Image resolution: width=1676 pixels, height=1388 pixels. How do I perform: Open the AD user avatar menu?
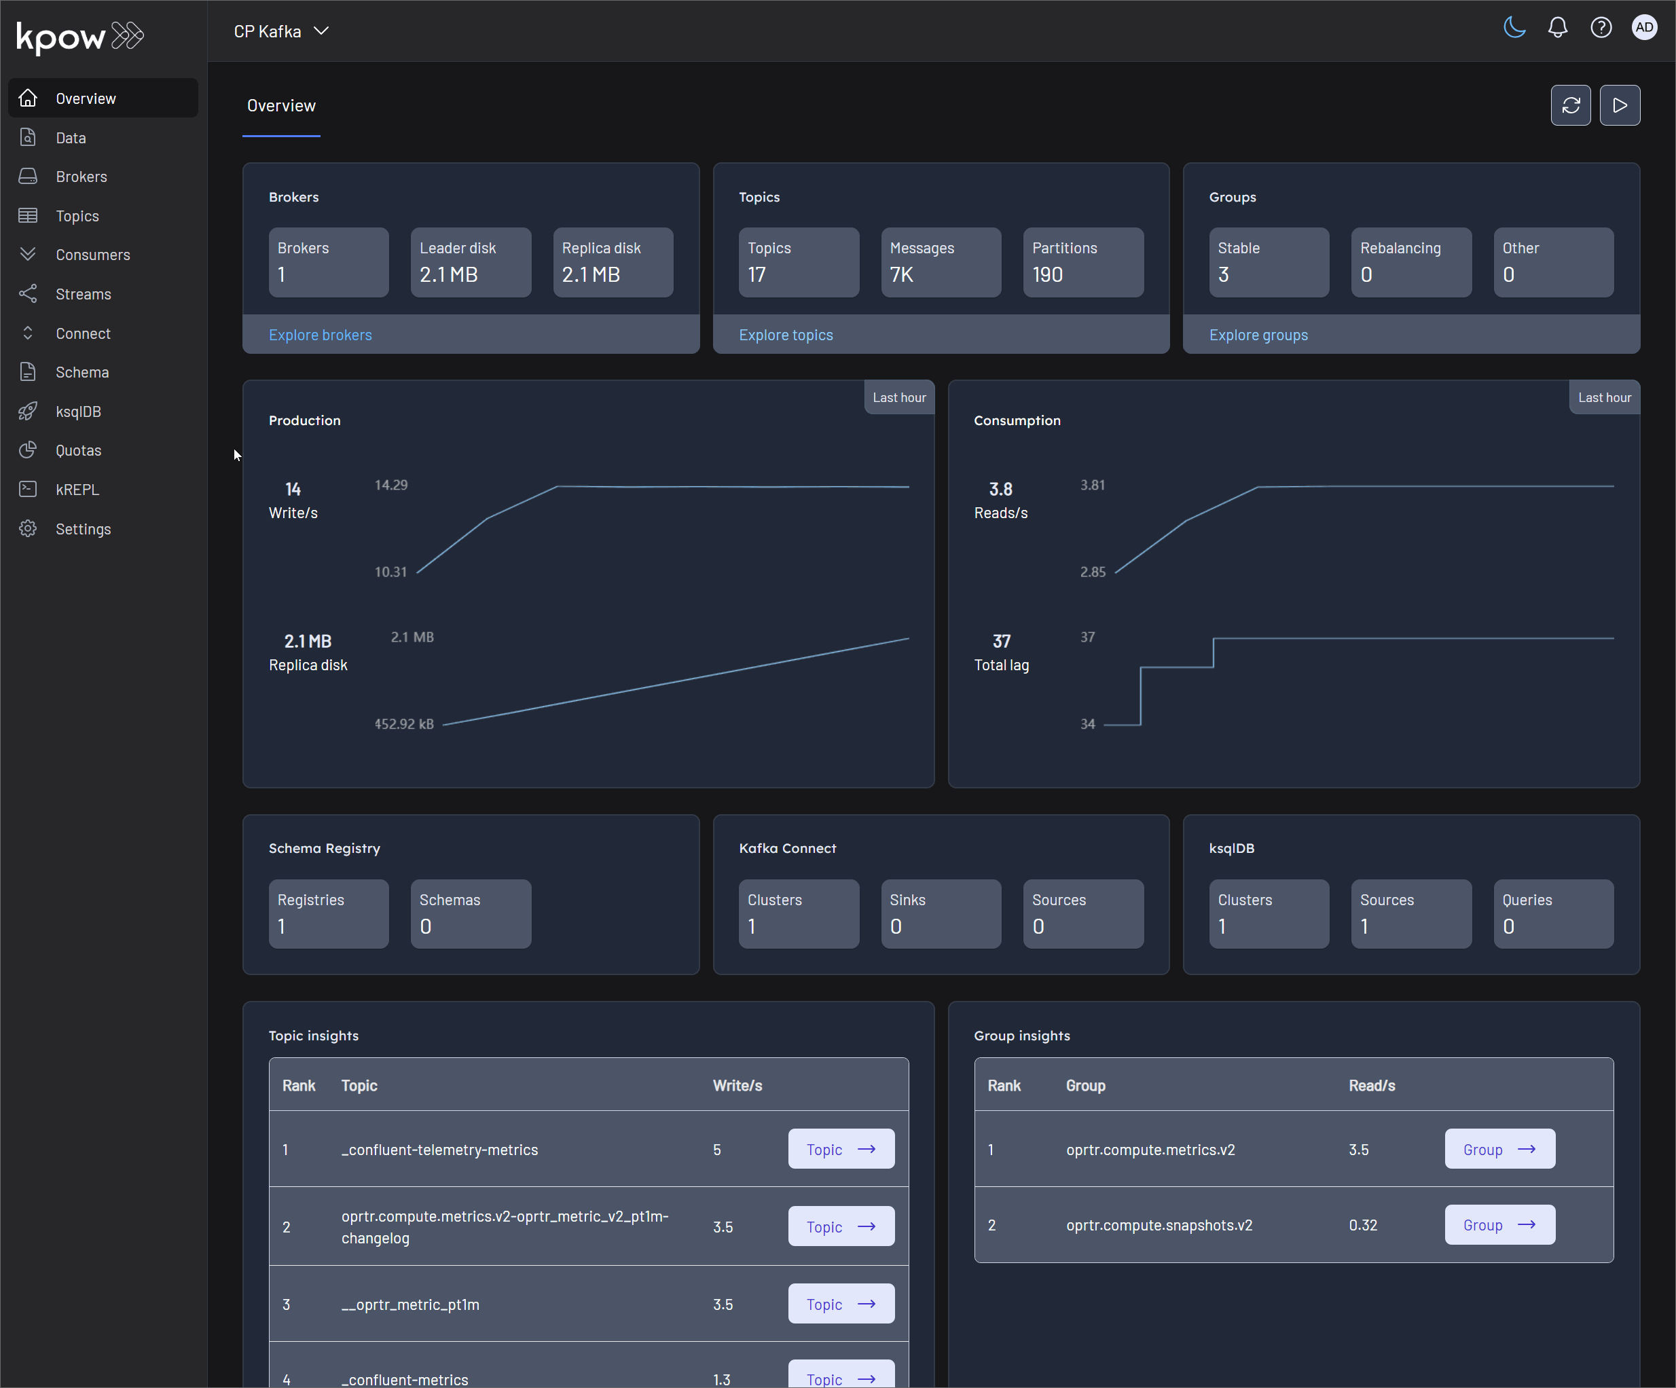click(x=1644, y=28)
